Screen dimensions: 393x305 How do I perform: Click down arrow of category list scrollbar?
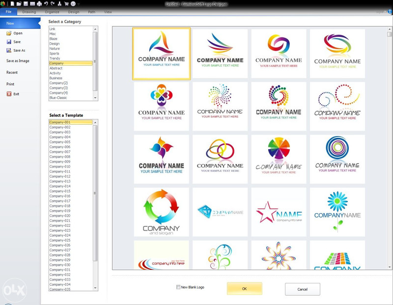[95, 98]
